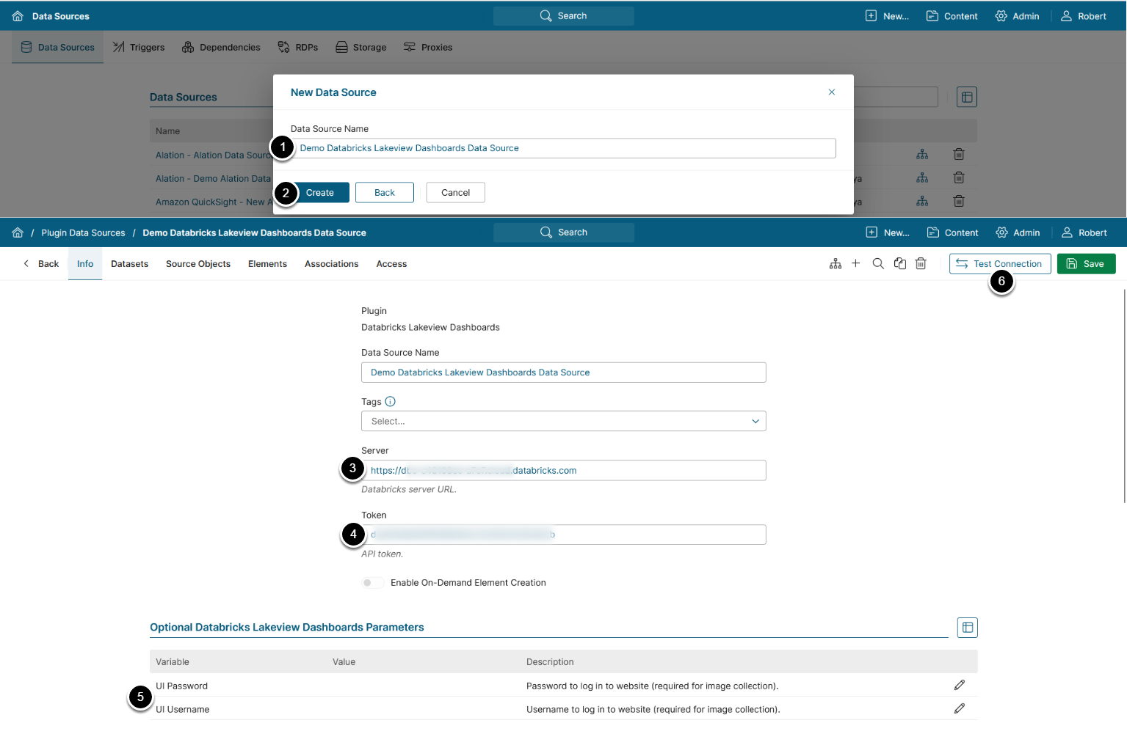The height and width of the screenshot is (756, 1127).
Task: Click the edit pencil for UI Password
Action: 959,685
